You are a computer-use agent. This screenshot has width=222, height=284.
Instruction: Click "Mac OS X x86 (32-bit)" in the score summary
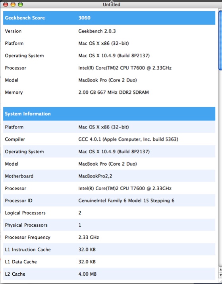pos(104,43)
